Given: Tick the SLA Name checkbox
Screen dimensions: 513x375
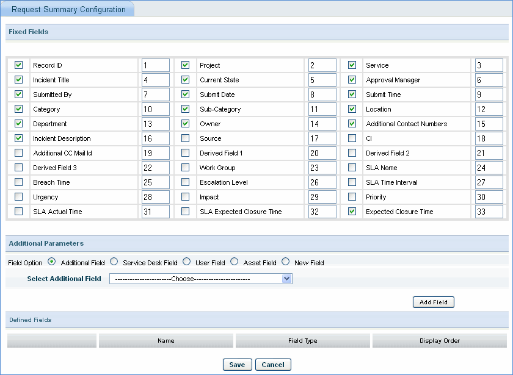Looking at the screenshot, I should (x=352, y=168).
